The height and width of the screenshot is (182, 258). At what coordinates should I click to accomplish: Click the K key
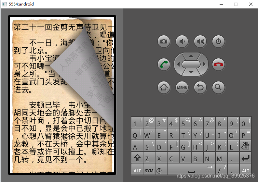click(x=222, y=146)
